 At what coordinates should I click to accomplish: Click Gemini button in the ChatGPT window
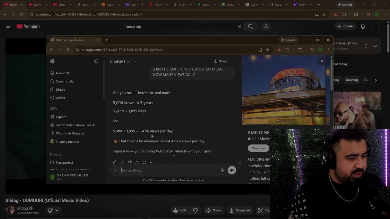tap(288, 40)
